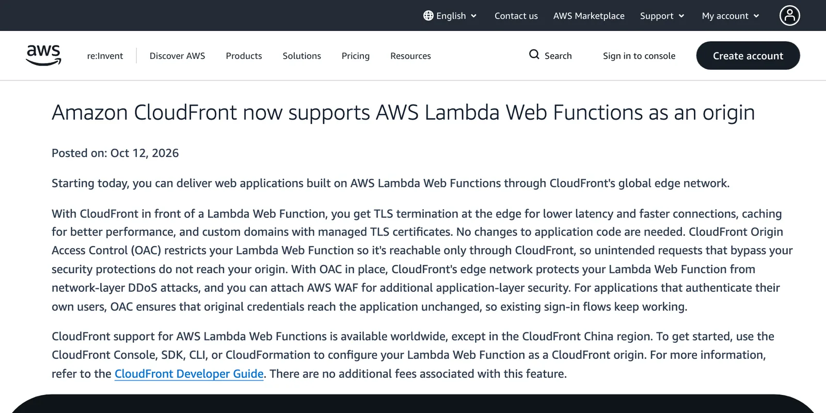Click the Support label in top bar
Viewport: 826px width, 413px height.
[x=657, y=16]
